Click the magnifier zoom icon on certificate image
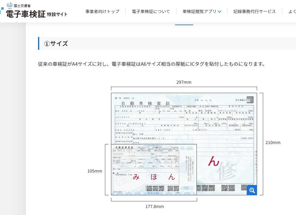The height and width of the screenshot is (215, 296). (252, 190)
